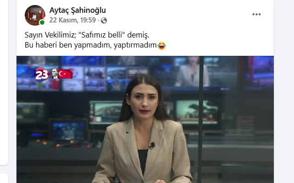
Task: Click blurred presenter on background wall screen
Action: coord(191,71)
